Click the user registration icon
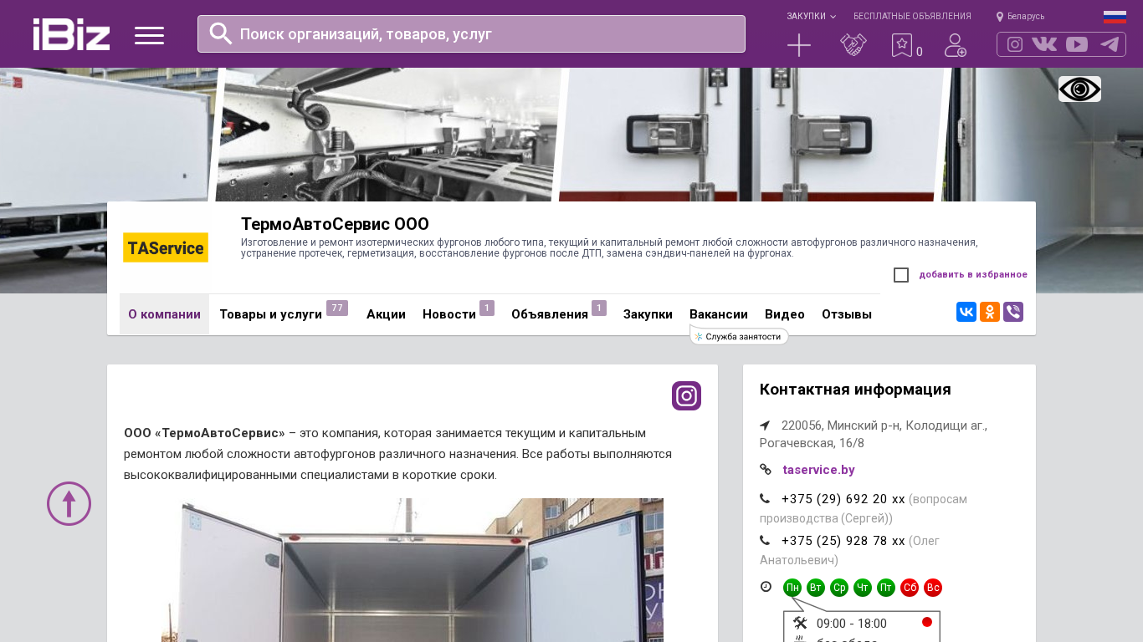Image resolution: width=1143 pixels, height=642 pixels. (956, 45)
